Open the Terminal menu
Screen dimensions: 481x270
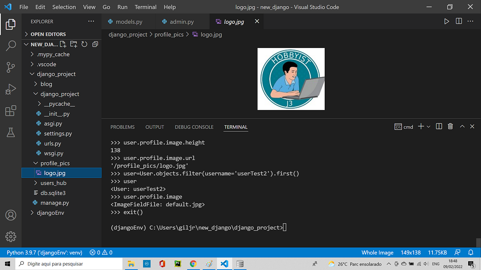(145, 7)
